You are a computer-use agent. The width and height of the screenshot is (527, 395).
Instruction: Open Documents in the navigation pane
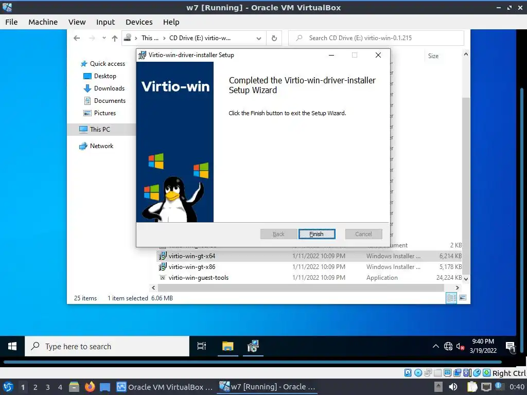tap(104, 101)
